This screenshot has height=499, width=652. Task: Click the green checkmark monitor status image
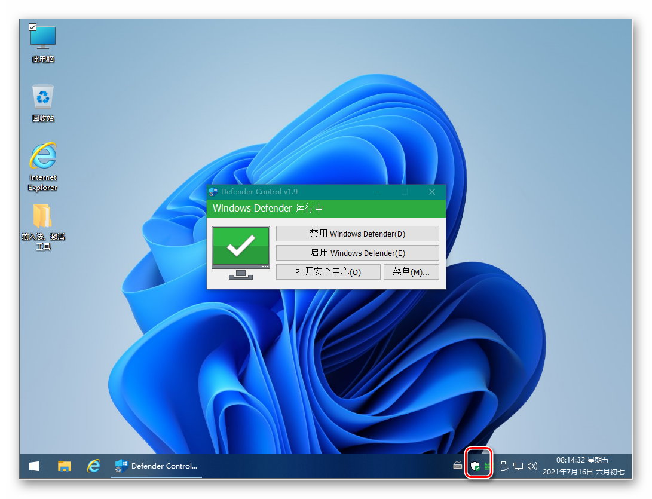(x=241, y=253)
